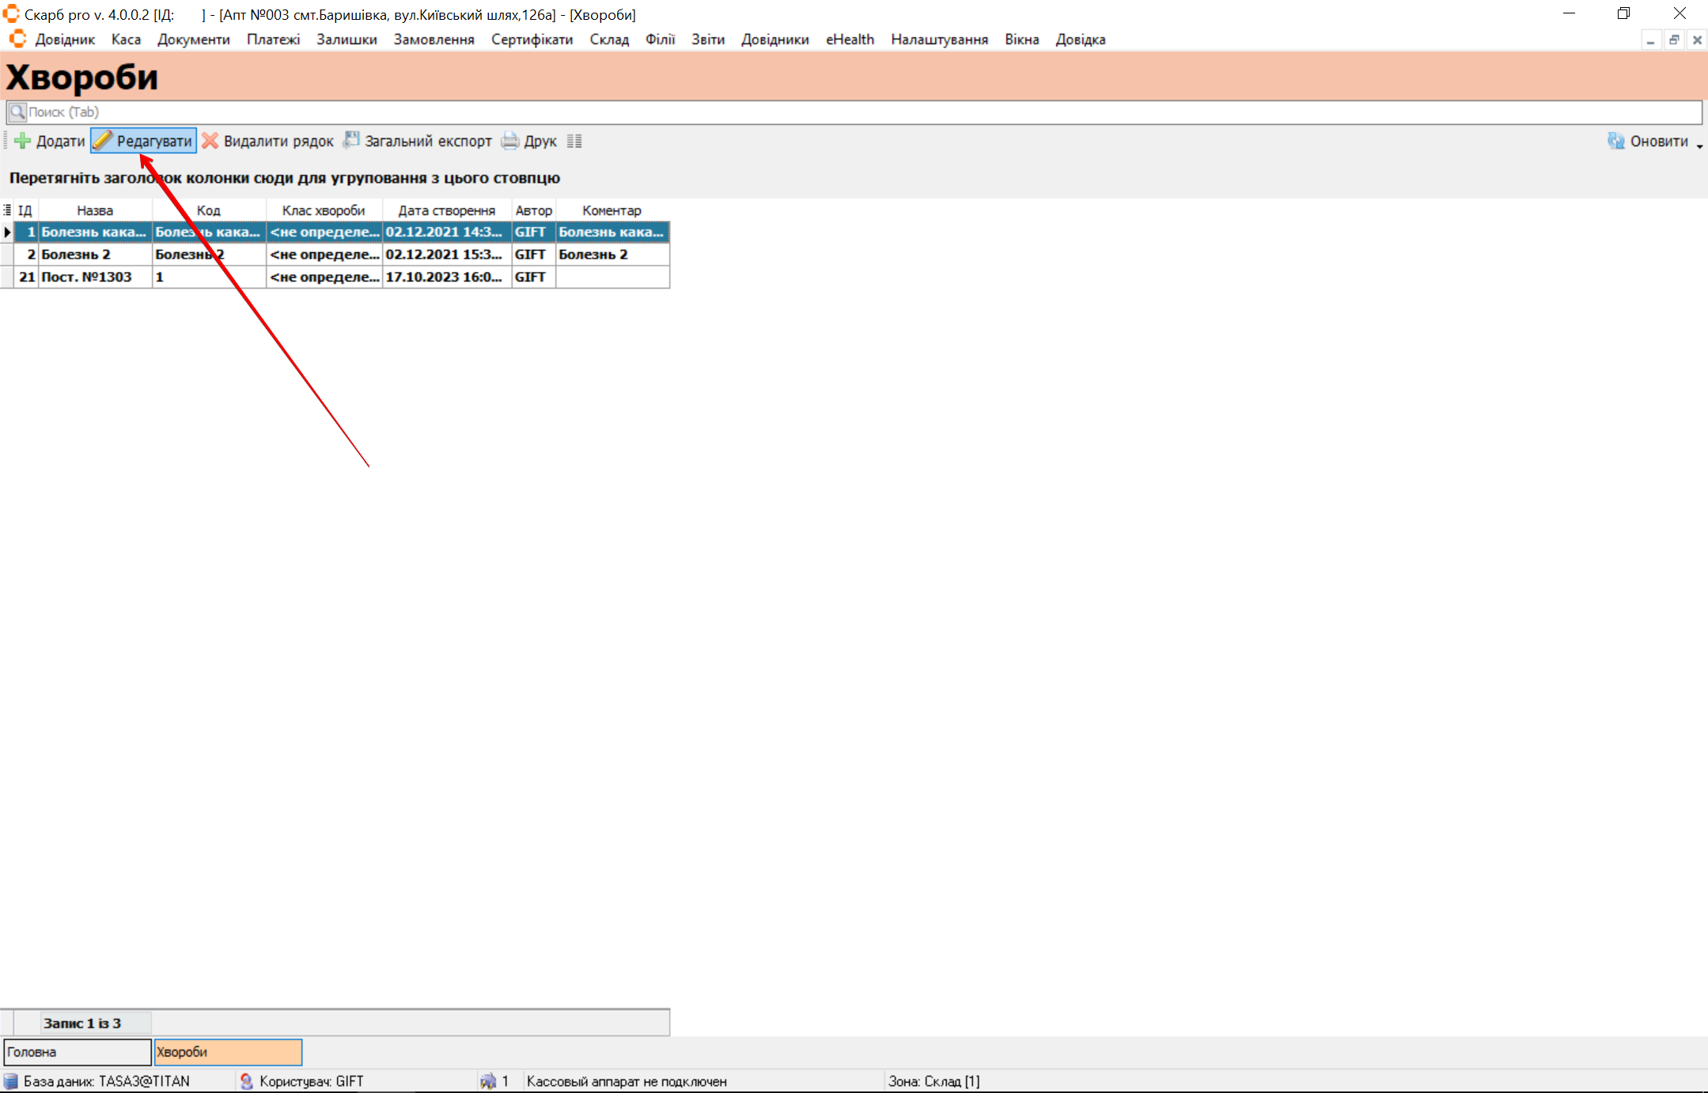Open the Довідники menu
This screenshot has width=1708, height=1093.
point(774,40)
